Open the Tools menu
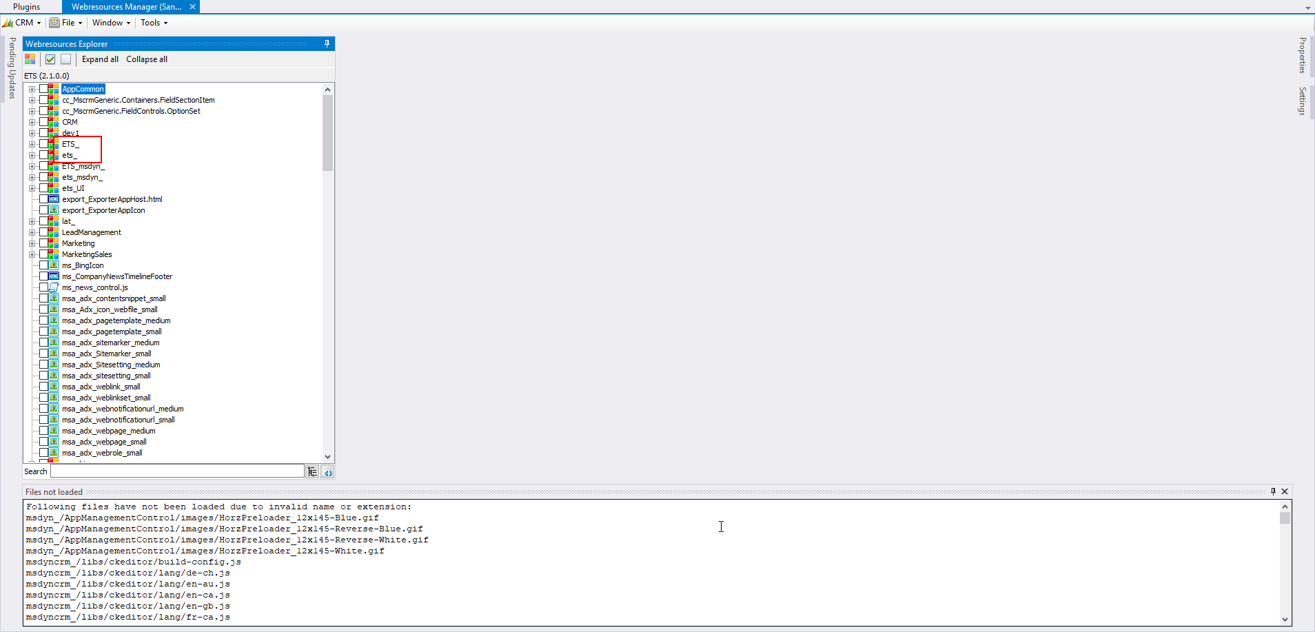Screen dimensions: 1315x632 [x=152, y=23]
